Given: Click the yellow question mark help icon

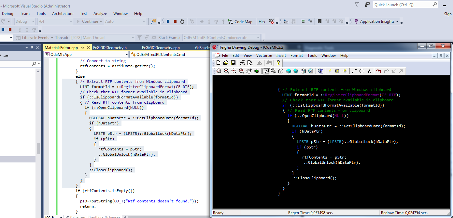Looking at the screenshot, I should [278, 63].
